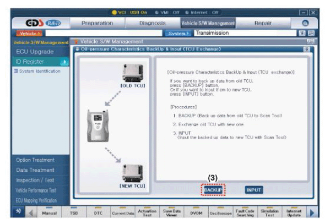Open the Vehicle selector button
This screenshot has width=330, height=224.
point(29,33)
